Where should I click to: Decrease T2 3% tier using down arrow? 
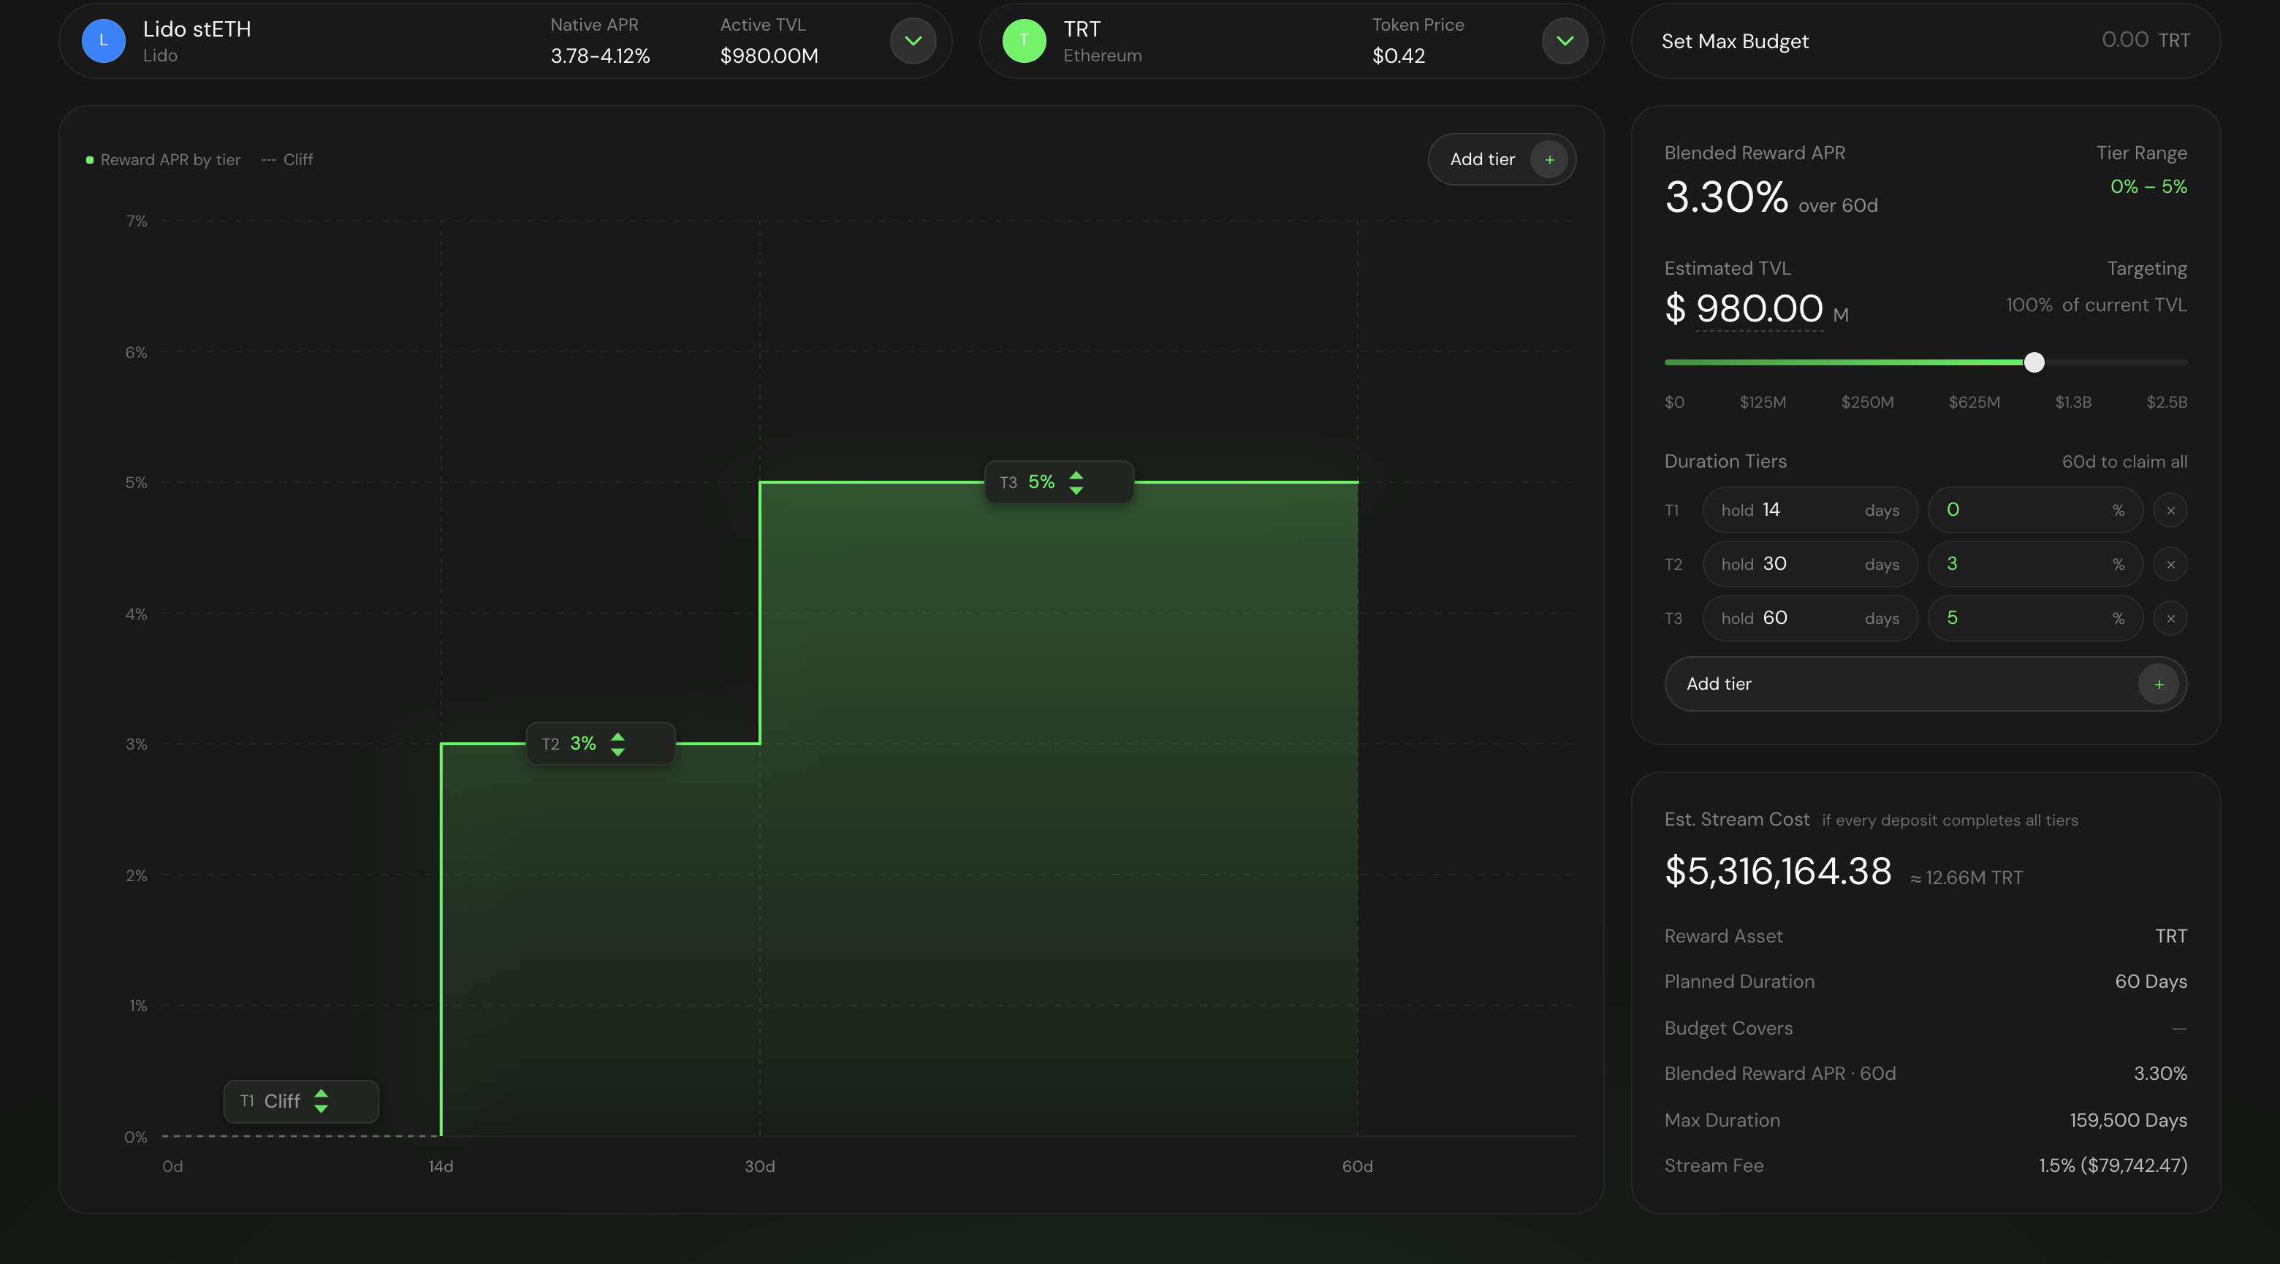coord(617,752)
